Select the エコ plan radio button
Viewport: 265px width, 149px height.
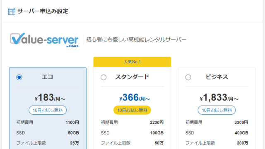click(x=19, y=77)
